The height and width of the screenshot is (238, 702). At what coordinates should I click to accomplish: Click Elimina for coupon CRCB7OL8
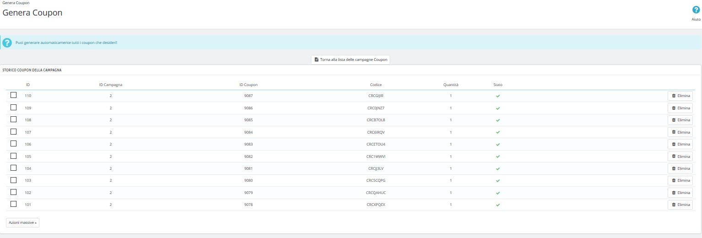click(x=680, y=120)
